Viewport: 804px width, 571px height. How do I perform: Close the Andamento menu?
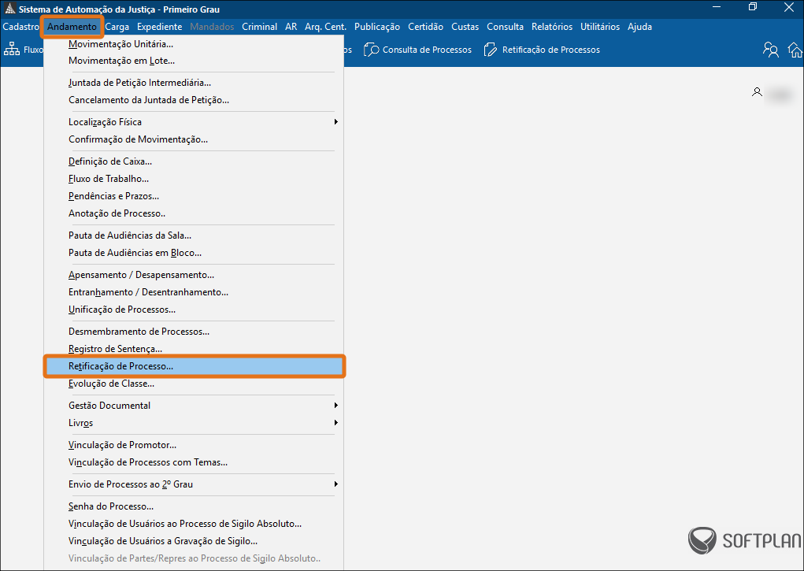[72, 27]
